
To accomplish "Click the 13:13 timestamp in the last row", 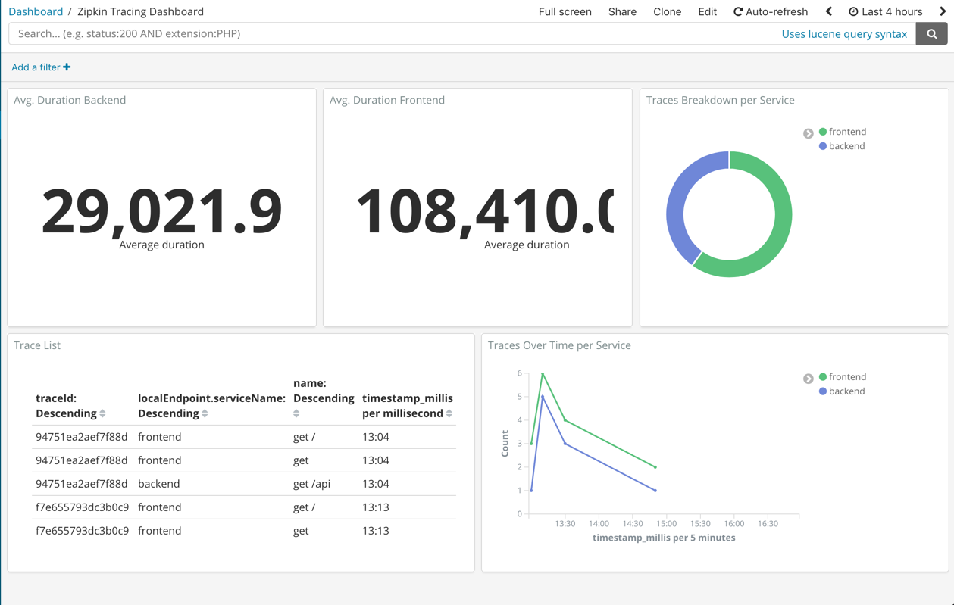I will [376, 531].
